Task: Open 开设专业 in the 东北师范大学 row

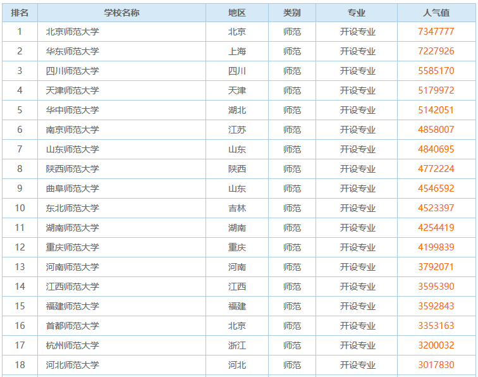Action: coord(358,208)
